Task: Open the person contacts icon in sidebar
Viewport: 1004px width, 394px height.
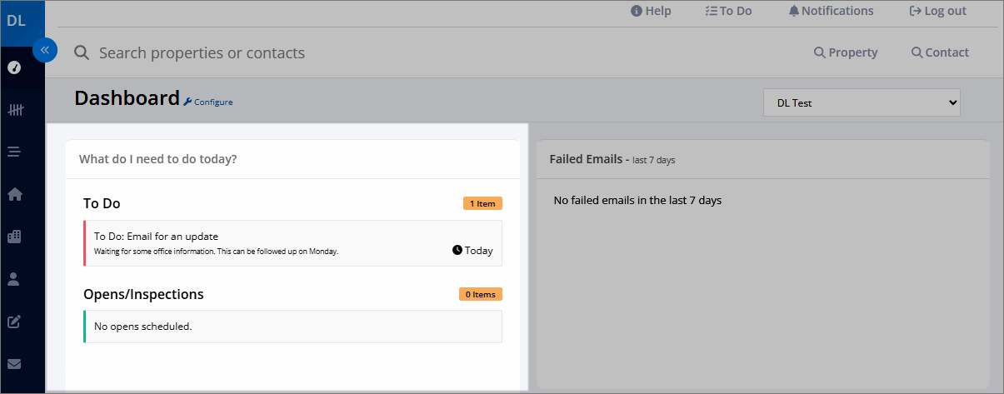Action: click(x=14, y=279)
